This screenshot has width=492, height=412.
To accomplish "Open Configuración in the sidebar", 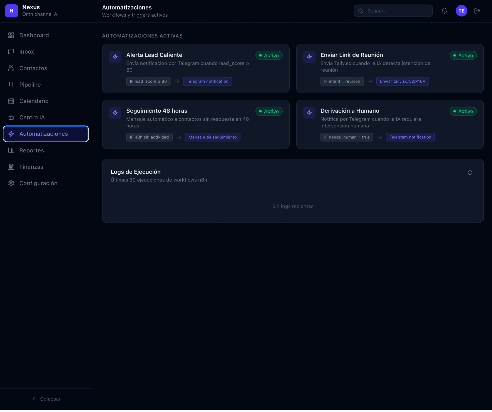I will [46, 183].
